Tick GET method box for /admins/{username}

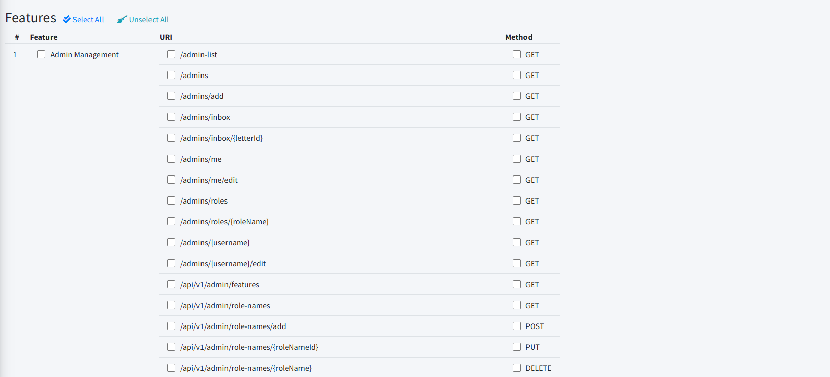coord(517,242)
